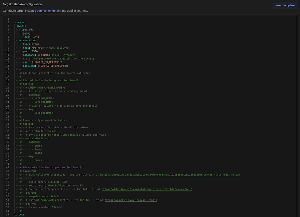Screen dimensions: 300x217
Task: Click the Insert template button
Action: (x=285, y=5)
